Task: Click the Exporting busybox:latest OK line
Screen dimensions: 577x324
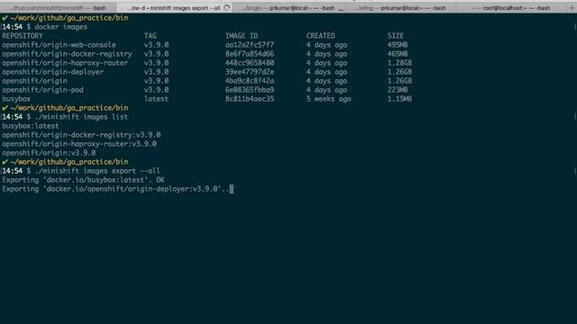Action: coord(83,180)
